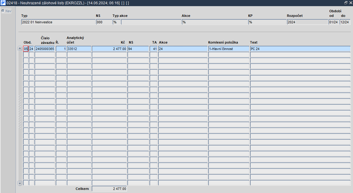Click the Období od field 01/24
The width and height of the screenshot is (353, 193).
334,22
